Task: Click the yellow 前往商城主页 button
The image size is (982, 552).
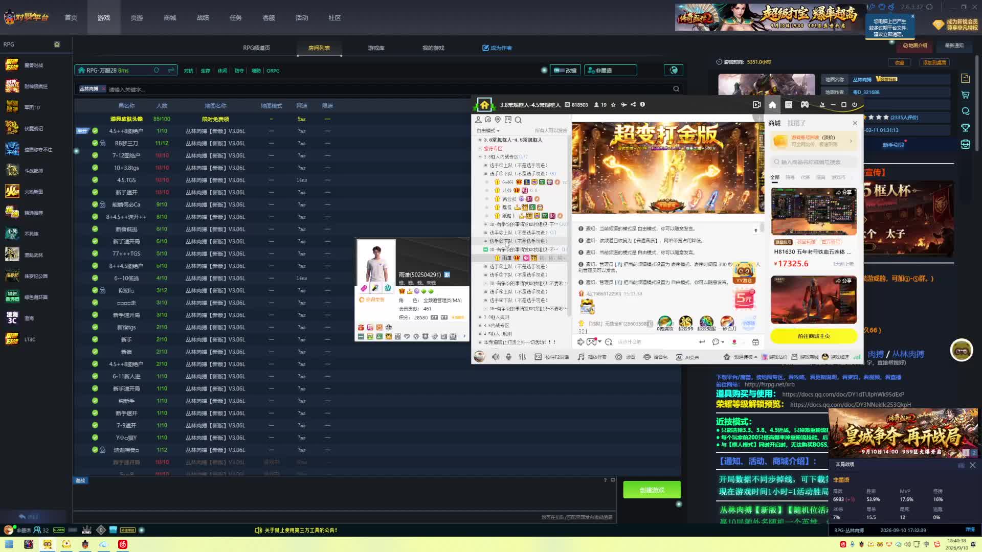Action: (813, 336)
